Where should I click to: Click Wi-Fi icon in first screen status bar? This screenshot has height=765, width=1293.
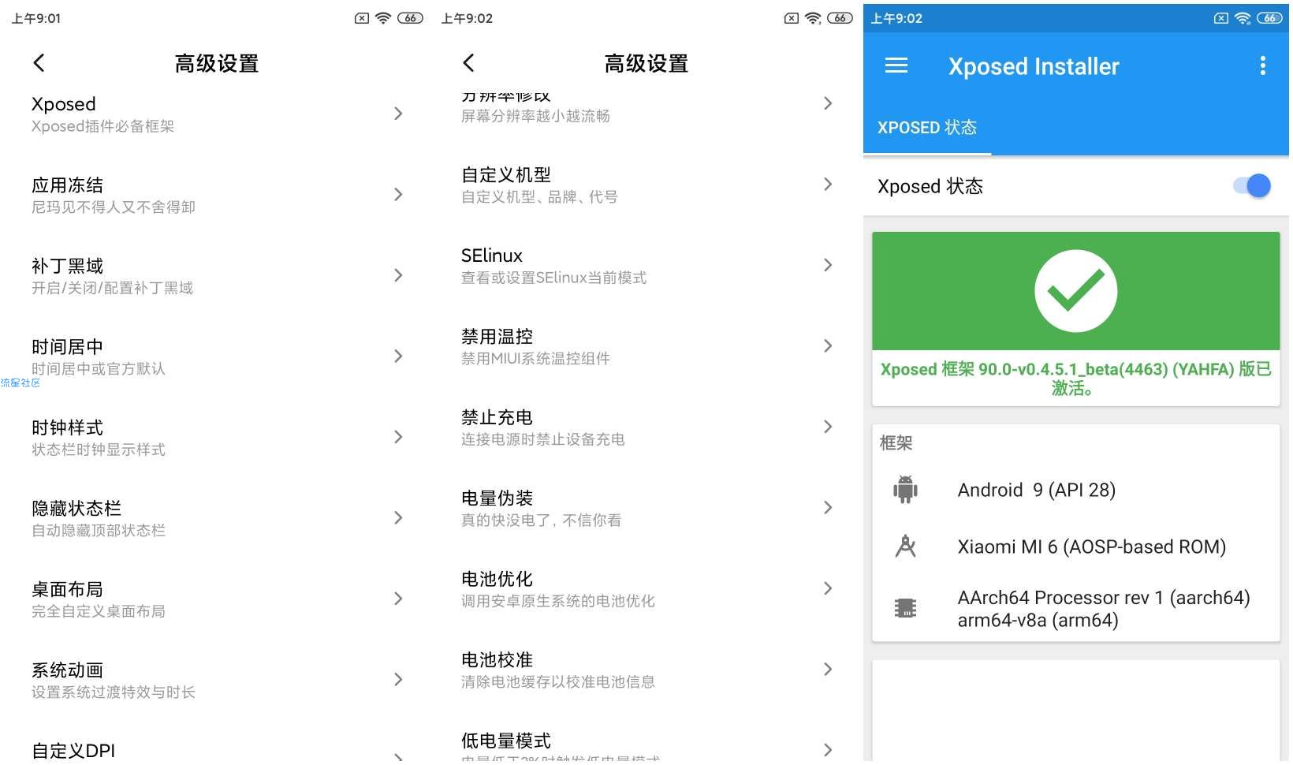(383, 18)
